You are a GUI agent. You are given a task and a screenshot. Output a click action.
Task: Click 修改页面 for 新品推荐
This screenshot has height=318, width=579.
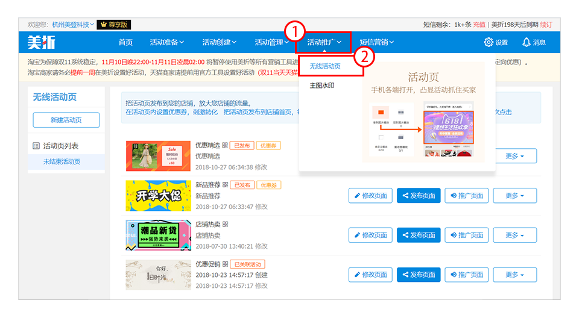pos(370,196)
